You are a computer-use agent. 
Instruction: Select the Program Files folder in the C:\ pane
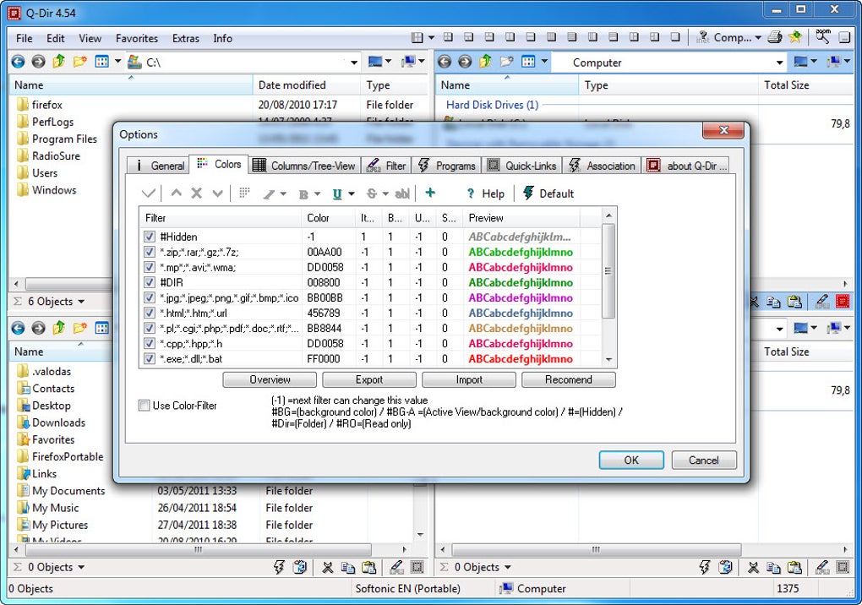[64, 139]
